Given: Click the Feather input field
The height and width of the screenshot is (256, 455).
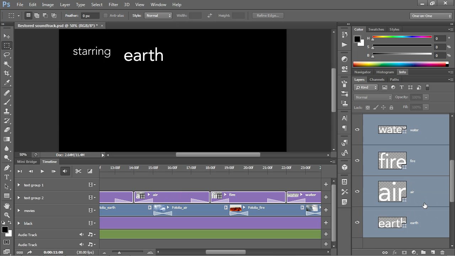Looking at the screenshot, I should coord(90,16).
